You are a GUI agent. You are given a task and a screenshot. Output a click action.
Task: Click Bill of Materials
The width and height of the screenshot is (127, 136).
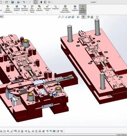coord(39,8)
